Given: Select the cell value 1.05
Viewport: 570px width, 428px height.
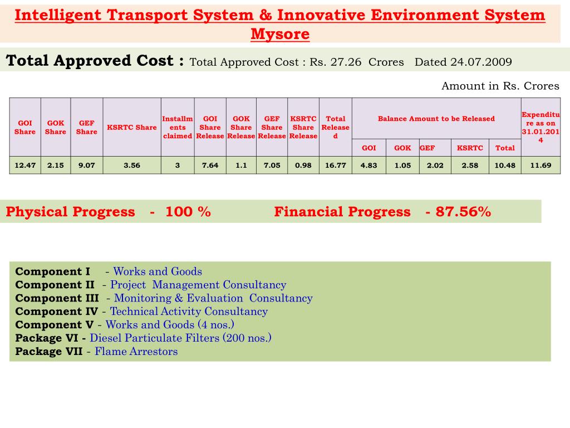Looking at the screenshot, I should point(402,165).
